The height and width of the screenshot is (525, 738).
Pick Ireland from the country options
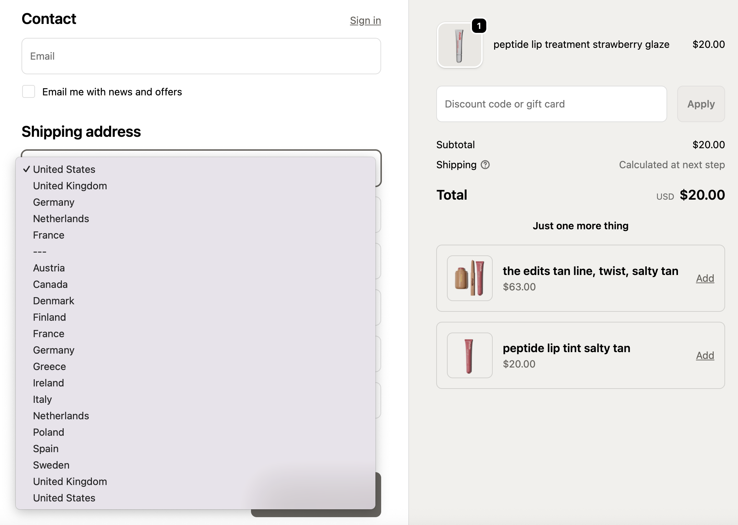click(49, 383)
